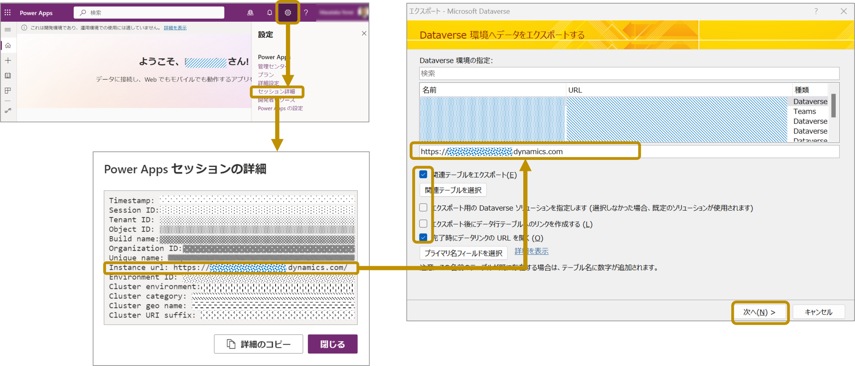Open the Apps grid icon in sidebar
The height and width of the screenshot is (366, 855).
[8, 91]
